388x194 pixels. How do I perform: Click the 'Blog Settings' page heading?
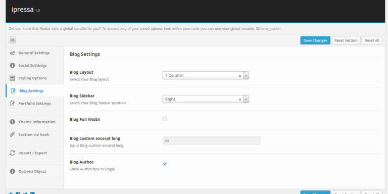point(85,54)
